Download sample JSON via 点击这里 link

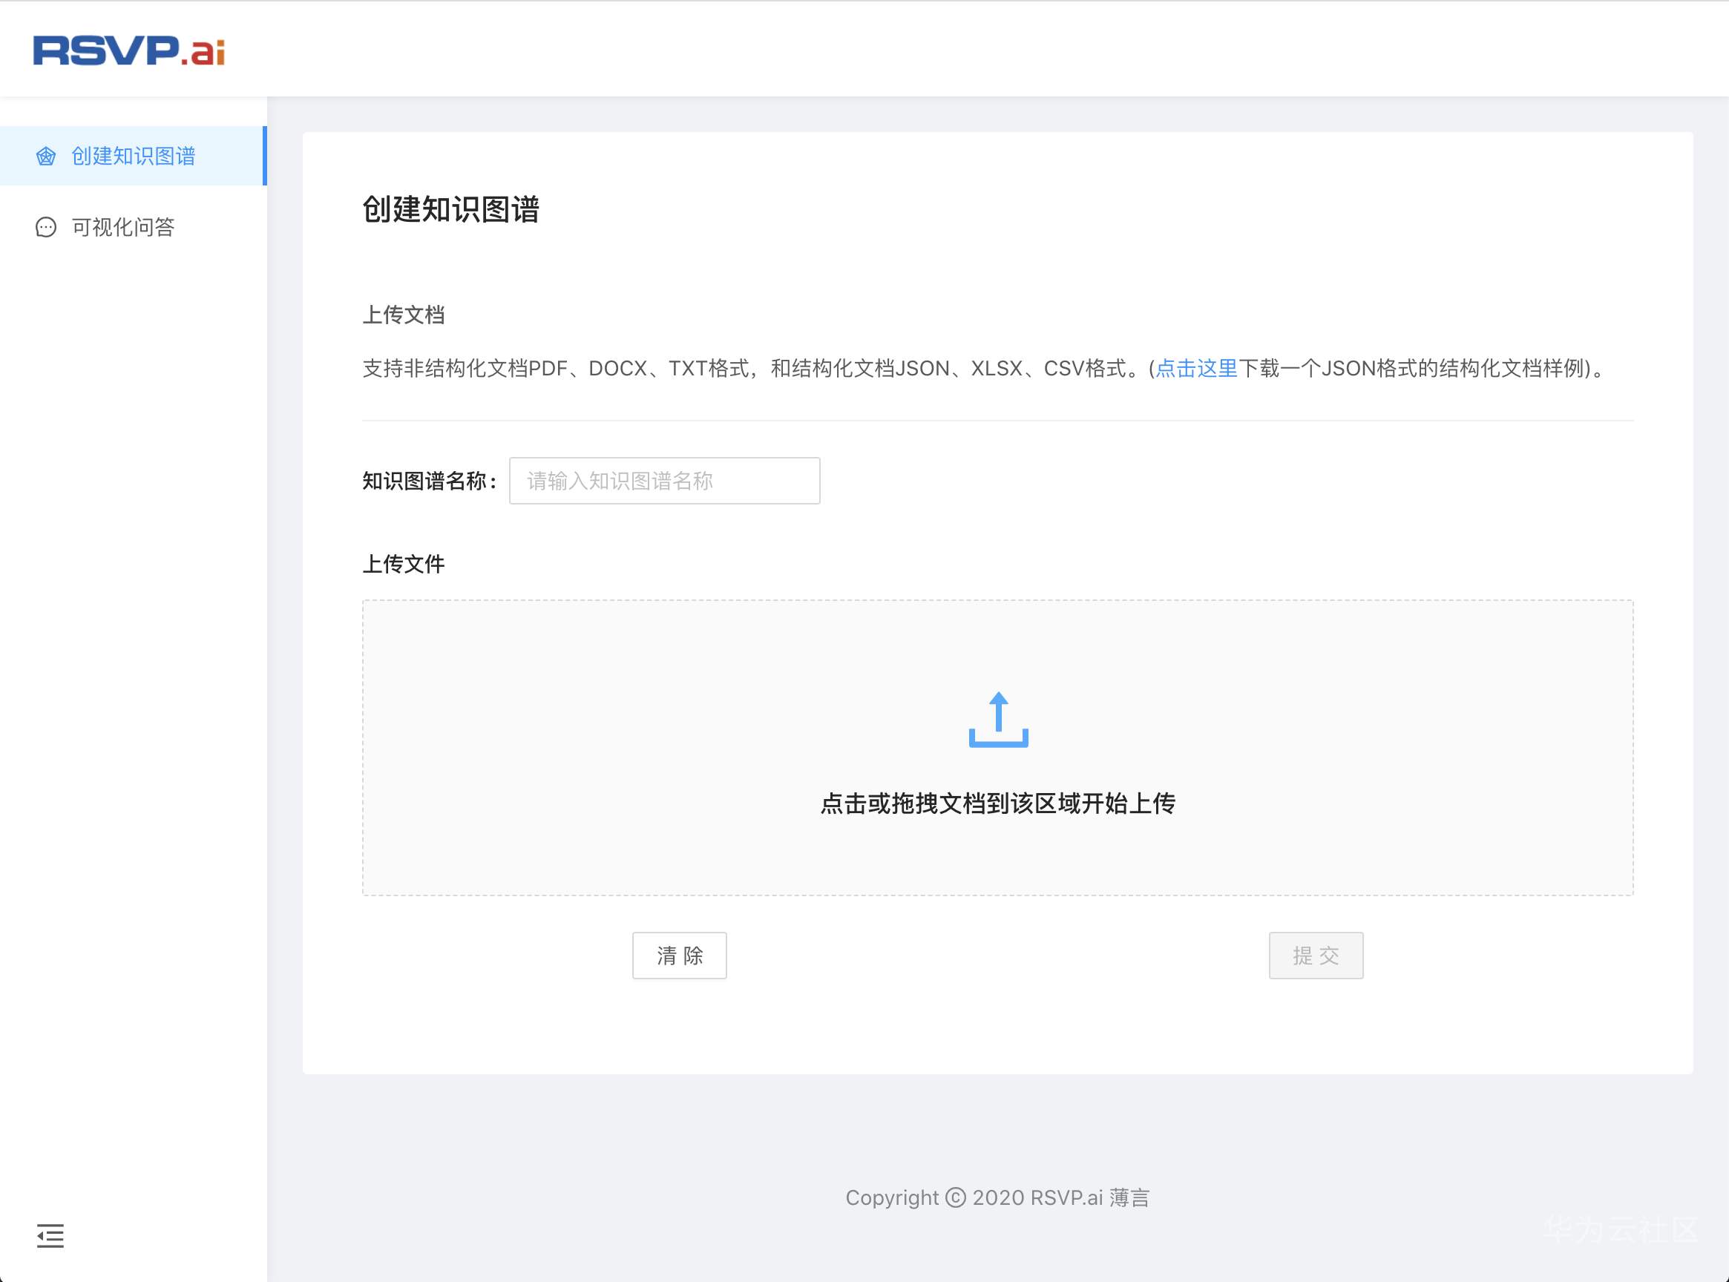point(1196,369)
